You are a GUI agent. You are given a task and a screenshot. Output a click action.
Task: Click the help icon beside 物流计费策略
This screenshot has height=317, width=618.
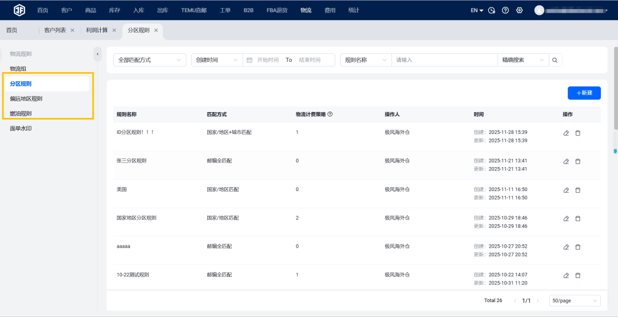pos(330,114)
